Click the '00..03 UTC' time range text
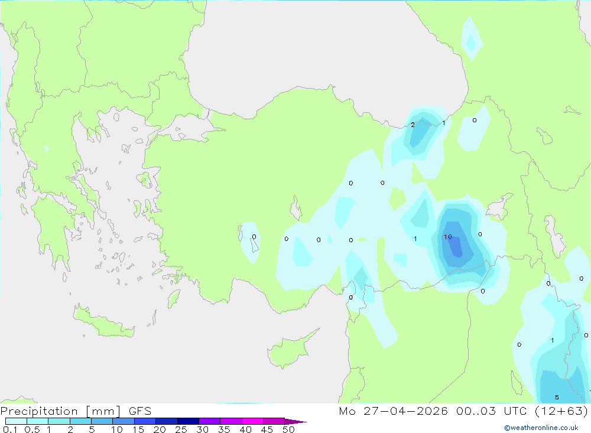Viewport: 591px width, 433px height. click(x=491, y=411)
